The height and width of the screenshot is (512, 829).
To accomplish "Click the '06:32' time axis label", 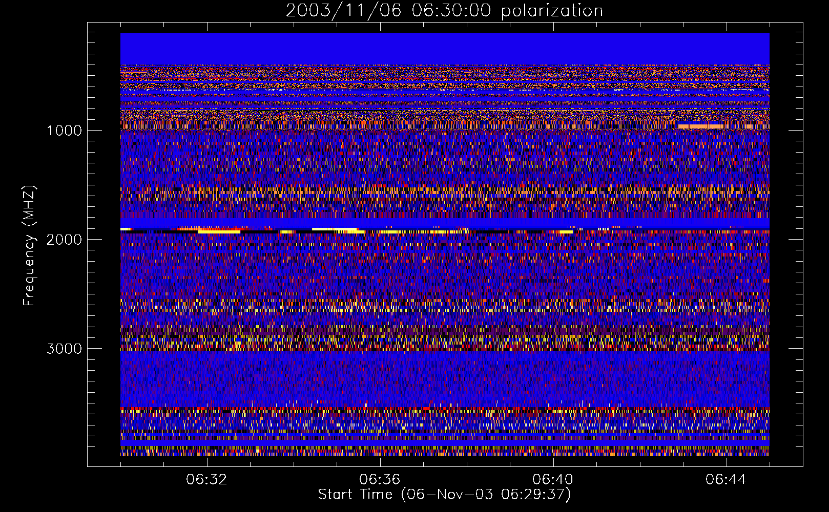I will 206,480.
